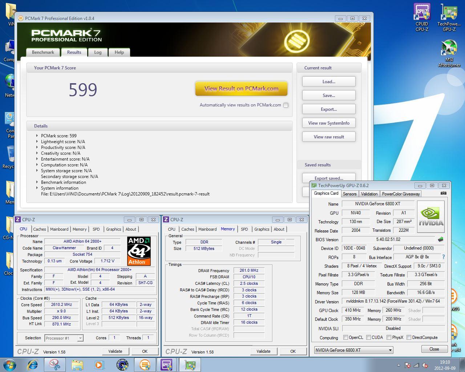Expand the Entertainment score detail row
Screen dimensions: 465x372
click(x=37, y=159)
